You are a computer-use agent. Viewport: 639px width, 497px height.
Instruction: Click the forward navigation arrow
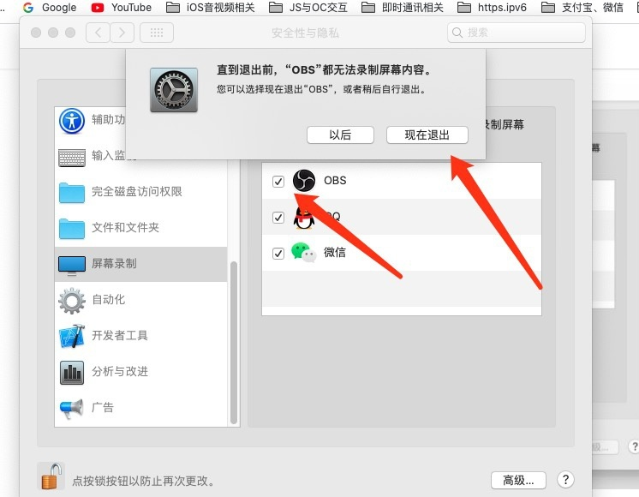click(122, 33)
